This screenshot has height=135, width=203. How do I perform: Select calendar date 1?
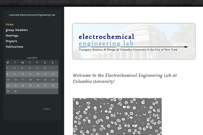coord(7,68)
